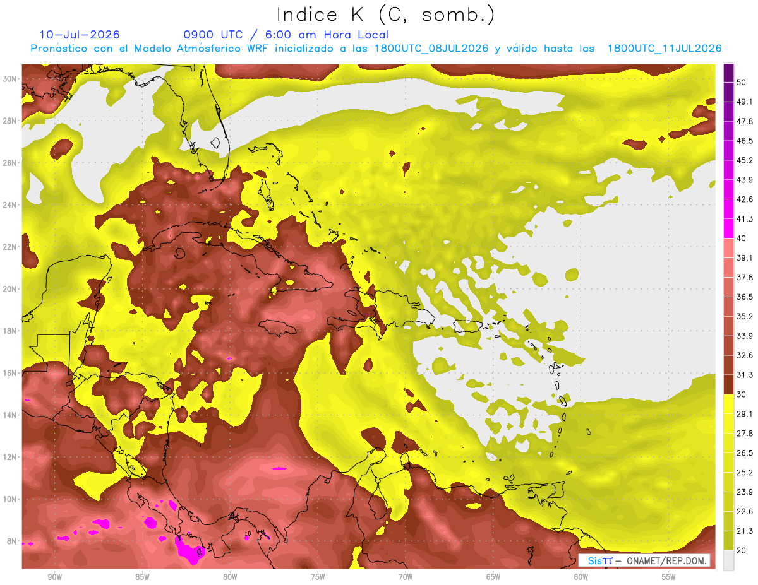Click the latitude label "10N"
The width and height of the screenshot is (758, 585).
coord(11,499)
